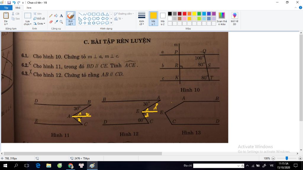The height and width of the screenshot is (170, 303).
Task: Click Cắt (Cut) scissors button
Action: [15, 14]
